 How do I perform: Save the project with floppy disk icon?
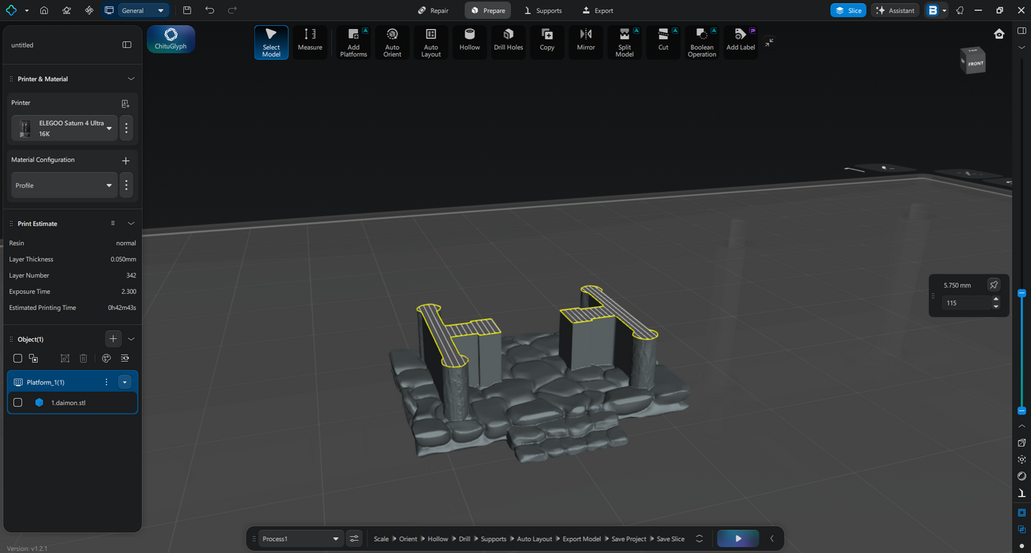(187, 11)
